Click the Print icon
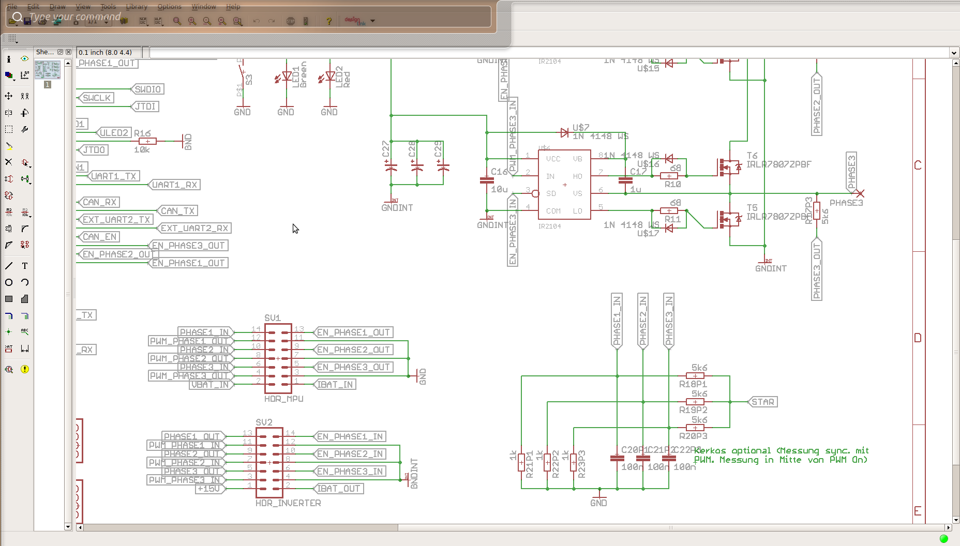The width and height of the screenshot is (960, 546). point(42,21)
